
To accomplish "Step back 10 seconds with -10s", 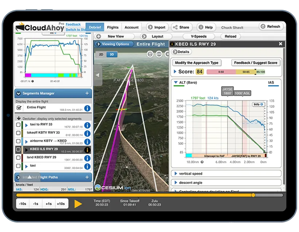I will [x=23, y=204].
